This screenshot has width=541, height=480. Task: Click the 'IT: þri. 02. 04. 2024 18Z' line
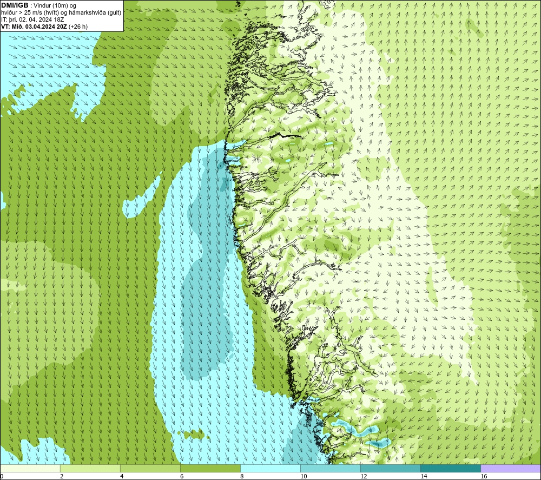pos(32,19)
